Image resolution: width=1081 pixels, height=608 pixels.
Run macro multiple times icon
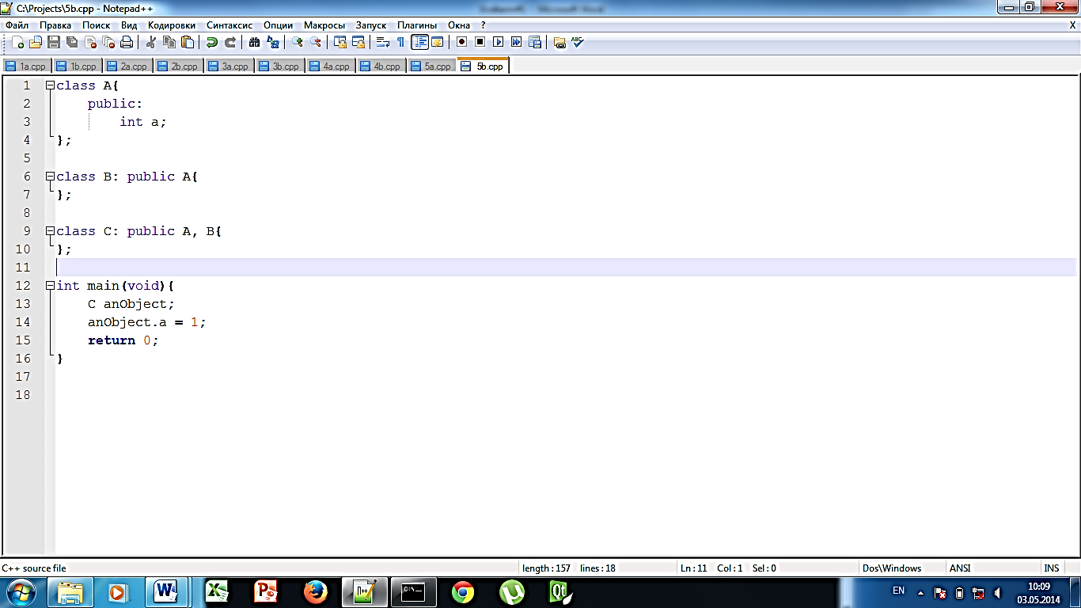coord(516,43)
